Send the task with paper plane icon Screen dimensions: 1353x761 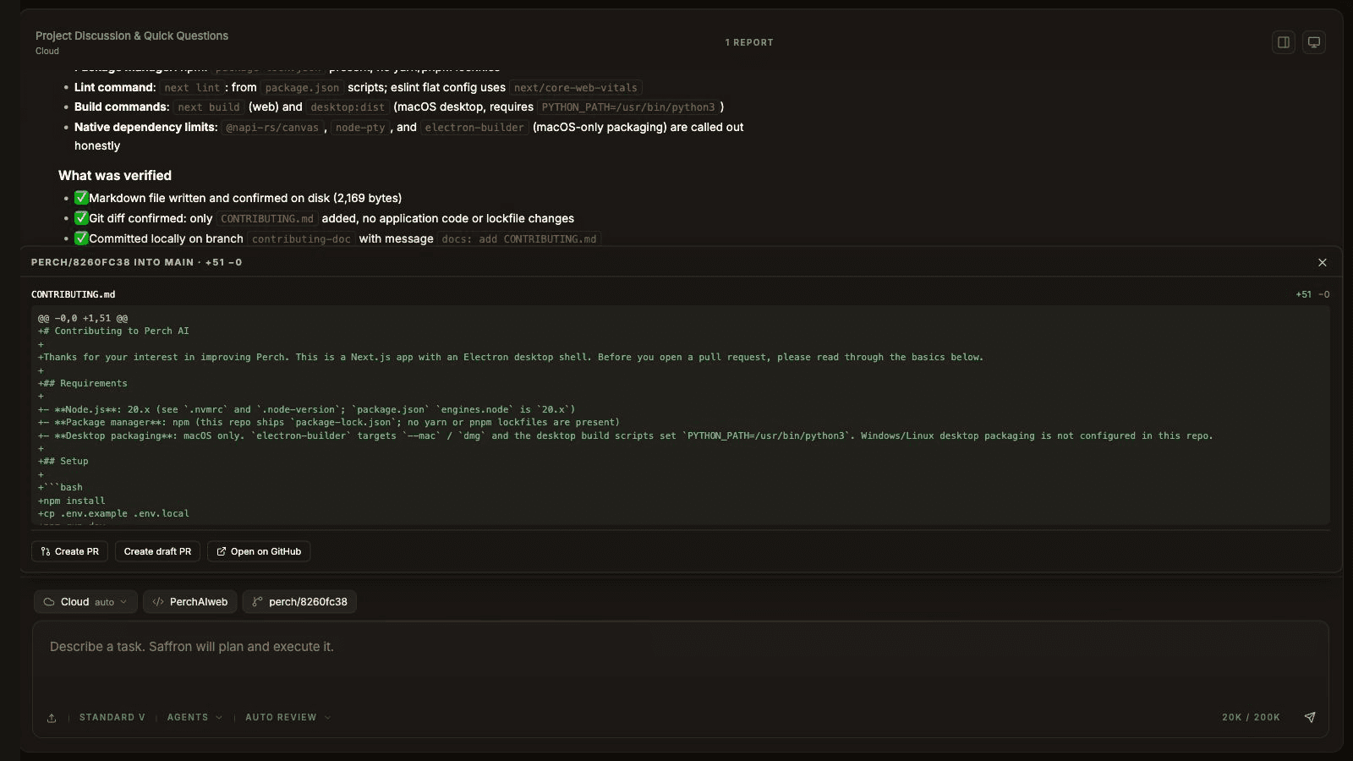point(1310,717)
